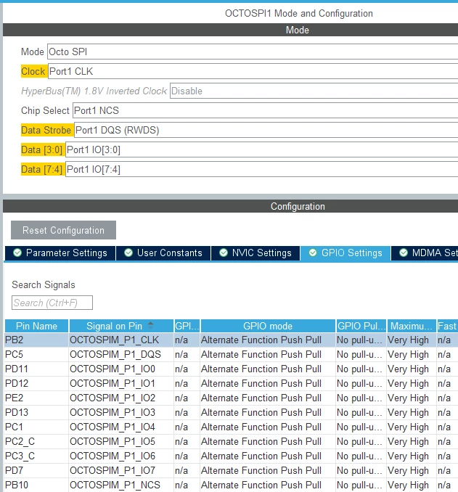Screen dimensions: 458x492
Task: Sort by the Pin Name column header
Action: (37, 326)
